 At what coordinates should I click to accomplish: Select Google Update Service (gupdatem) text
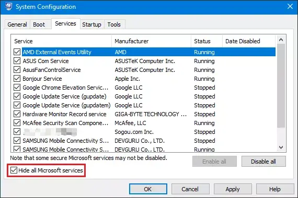click(66, 105)
